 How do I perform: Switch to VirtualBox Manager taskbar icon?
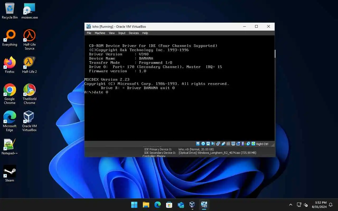[x=192, y=205]
